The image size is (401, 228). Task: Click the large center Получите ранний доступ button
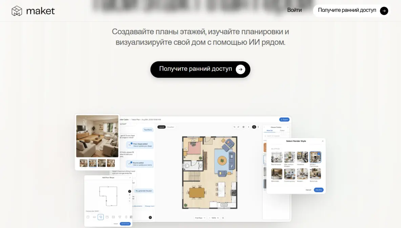tap(200, 69)
